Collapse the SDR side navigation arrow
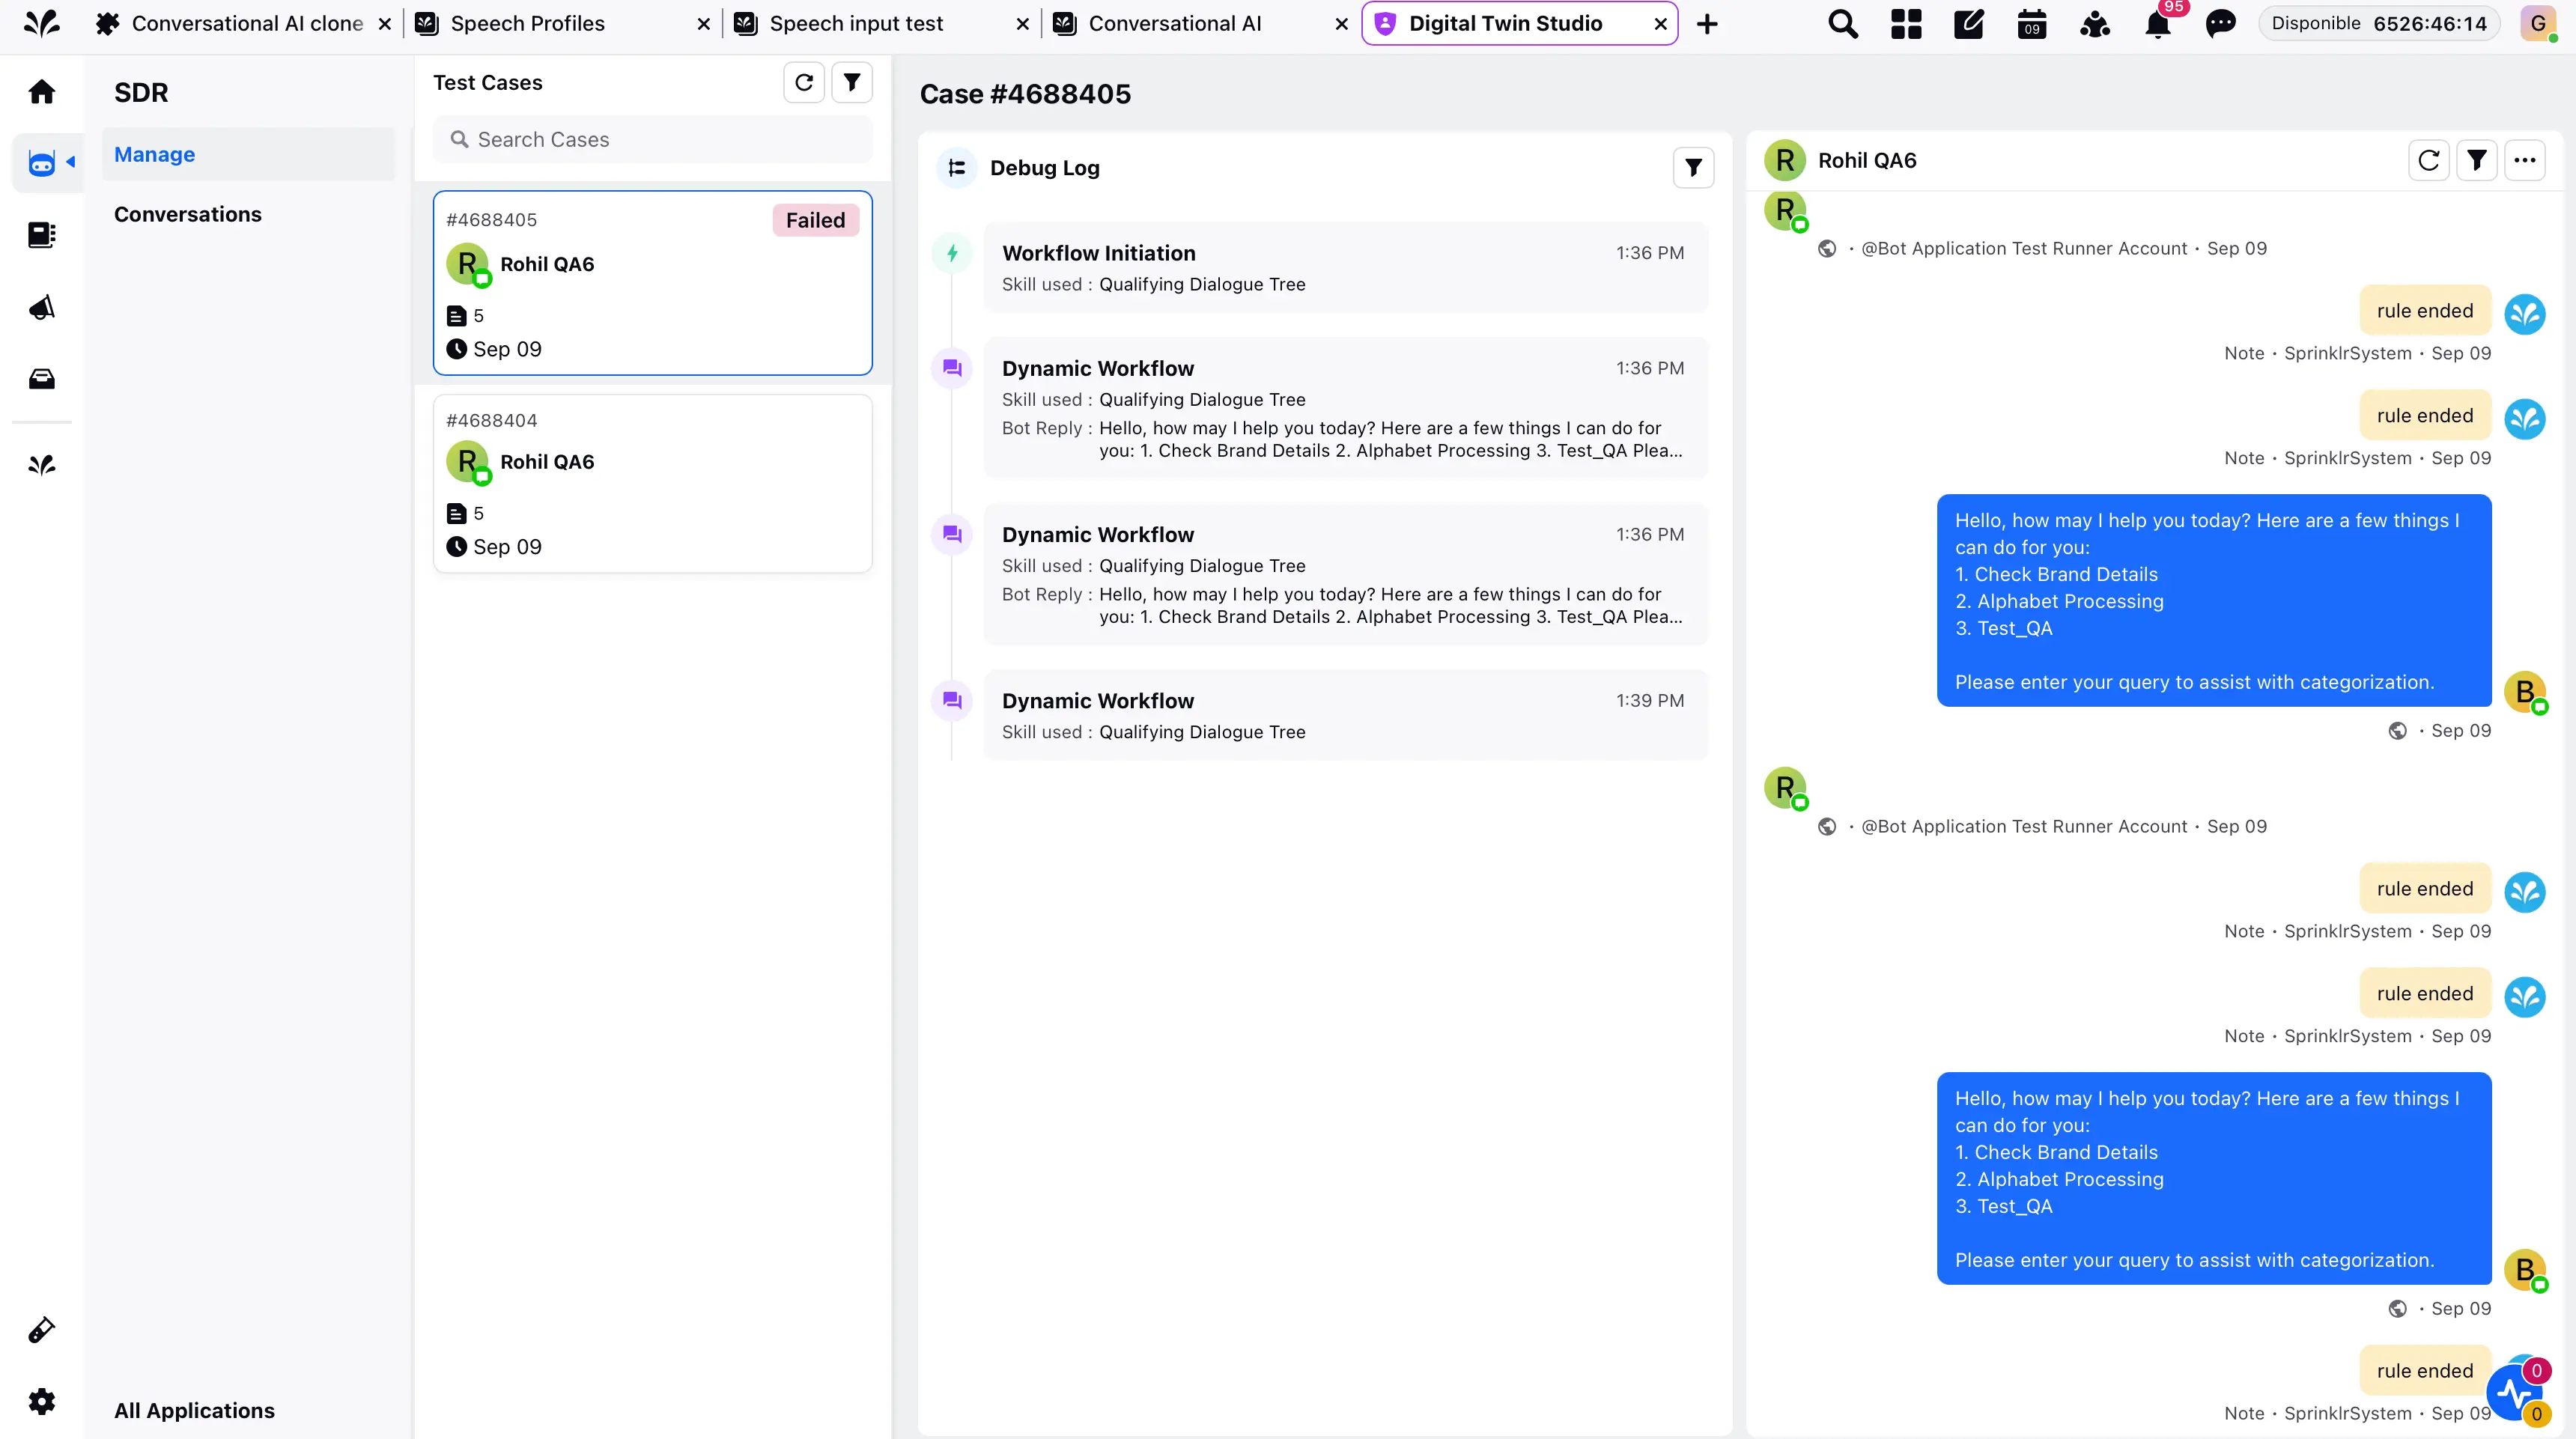 (x=71, y=161)
